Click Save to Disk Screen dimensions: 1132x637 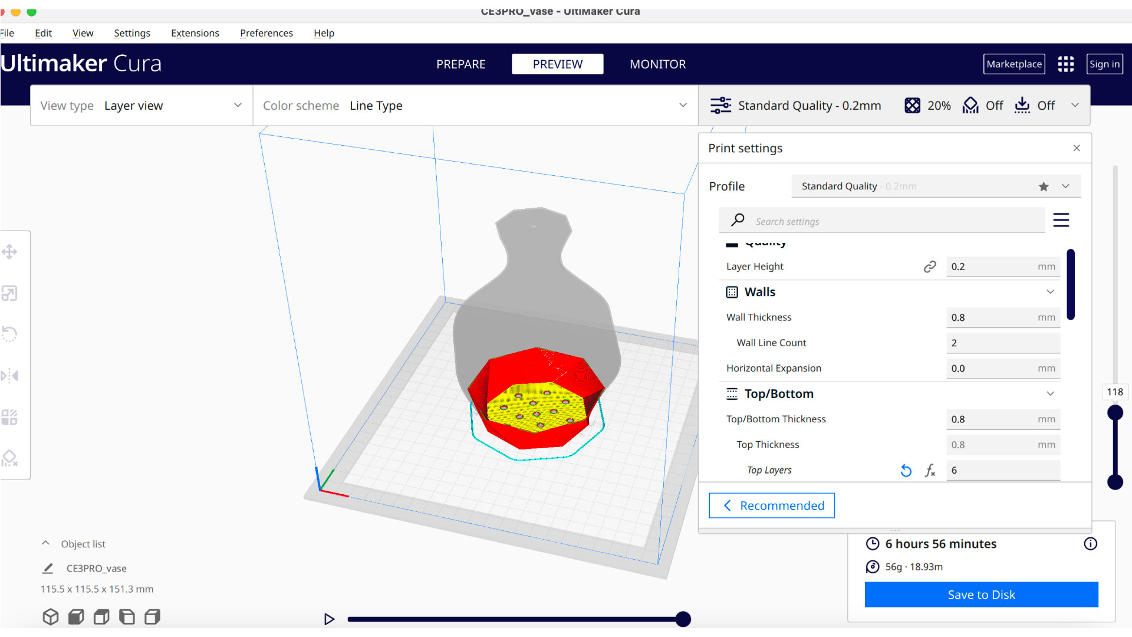981,595
